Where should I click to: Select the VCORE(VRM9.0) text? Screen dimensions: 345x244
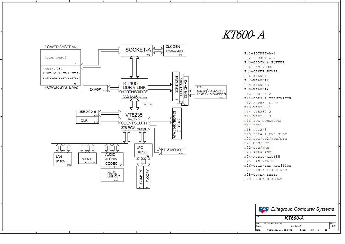pos(56,58)
